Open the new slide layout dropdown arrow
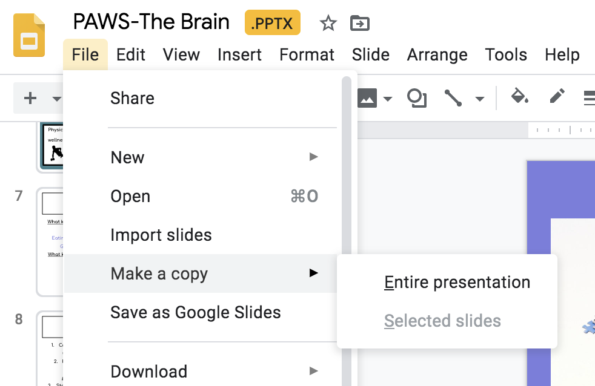Viewport: 595px width, 386px height. [56, 99]
